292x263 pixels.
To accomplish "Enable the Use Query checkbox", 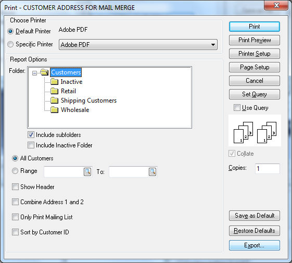I will click(x=237, y=108).
